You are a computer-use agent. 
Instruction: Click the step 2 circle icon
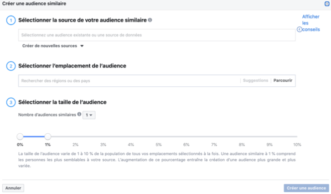click(x=11, y=66)
